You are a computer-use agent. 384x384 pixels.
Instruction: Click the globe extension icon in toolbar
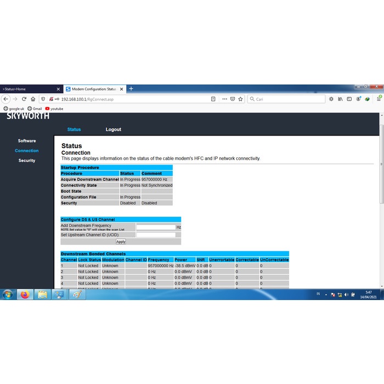click(x=367, y=99)
